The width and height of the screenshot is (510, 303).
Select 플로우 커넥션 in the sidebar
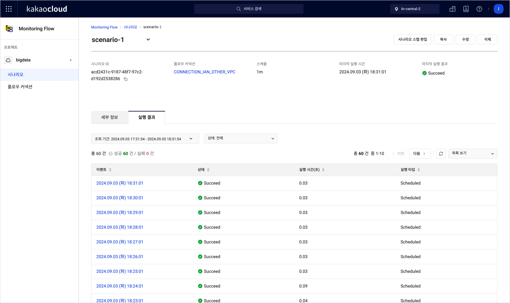[x=39, y=87]
